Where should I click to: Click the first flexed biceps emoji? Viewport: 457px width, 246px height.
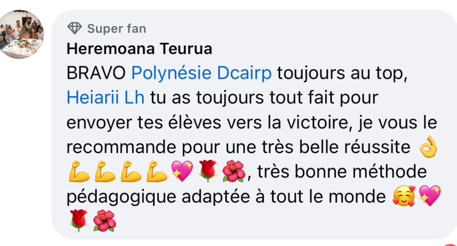[x=79, y=172]
